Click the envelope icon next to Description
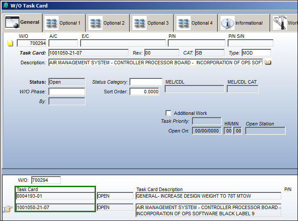Image resolution: width=298 pixels, height=221 pixels. pyautogui.click(x=268, y=63)
